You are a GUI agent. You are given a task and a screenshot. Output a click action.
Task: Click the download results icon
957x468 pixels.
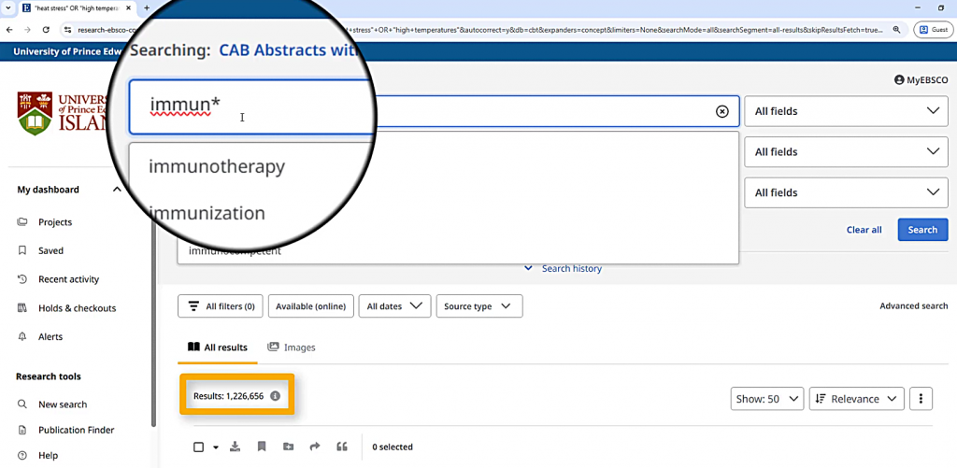pyautogui.click(x=235, y=447)
